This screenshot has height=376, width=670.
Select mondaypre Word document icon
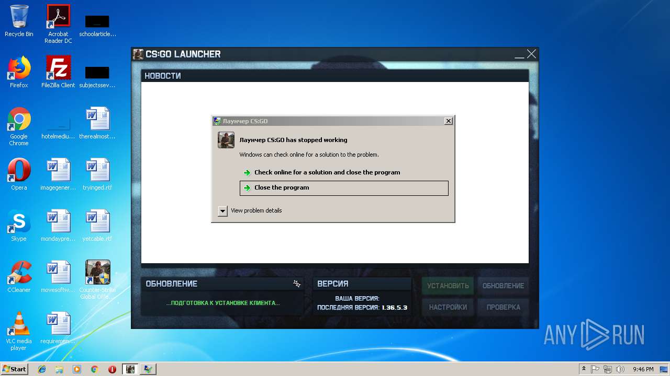58,226
